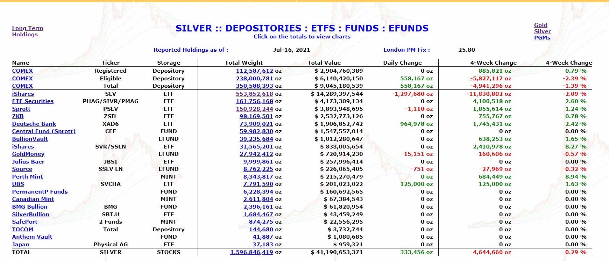Screen dimensions: 609x261
Task: Go to the Gold page link
Action: (x=540, y=25)
